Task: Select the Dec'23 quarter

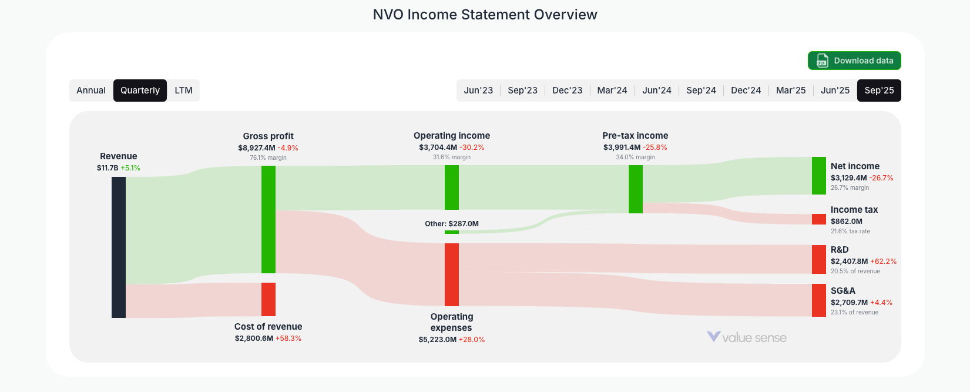Action: [567, 91]
